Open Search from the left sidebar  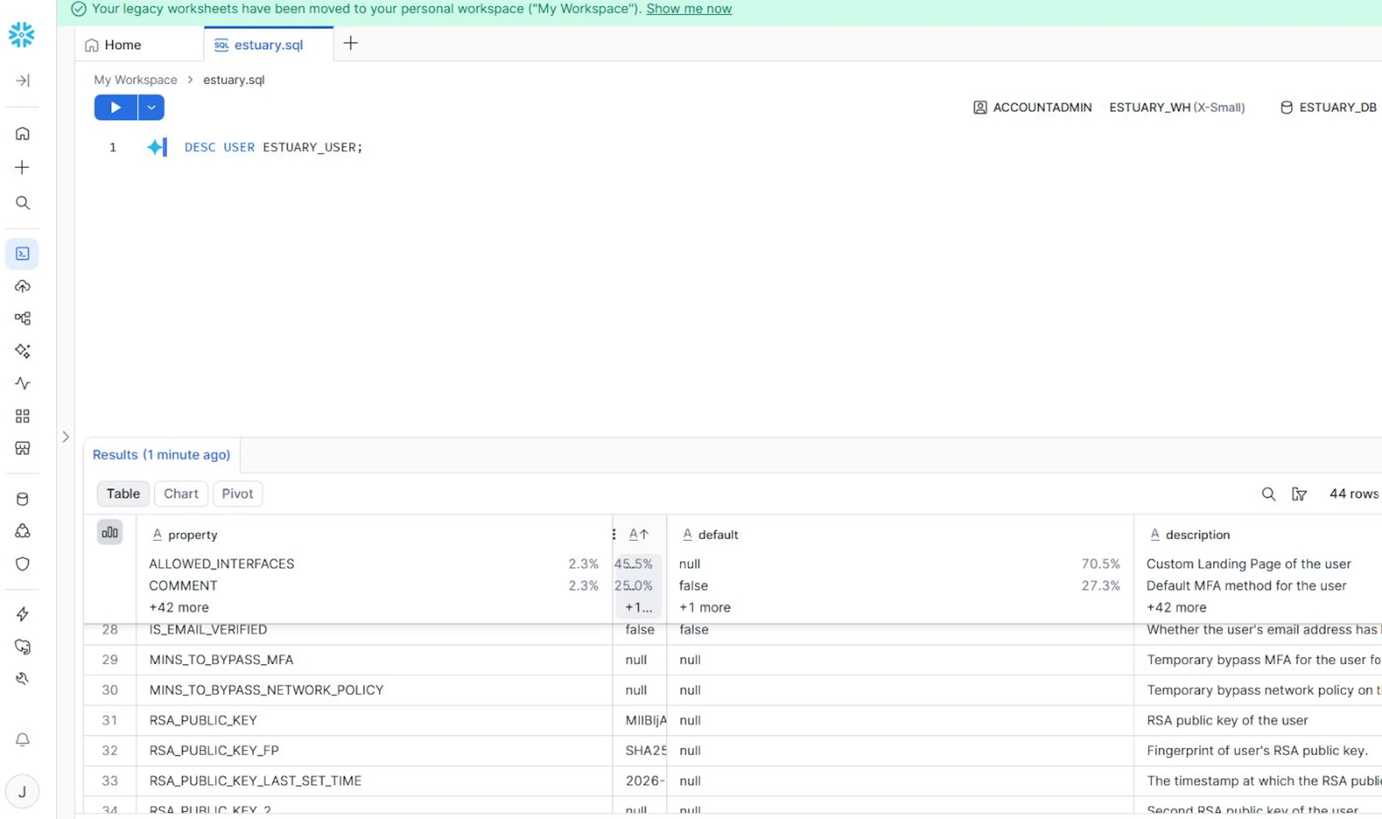[22, 203]
